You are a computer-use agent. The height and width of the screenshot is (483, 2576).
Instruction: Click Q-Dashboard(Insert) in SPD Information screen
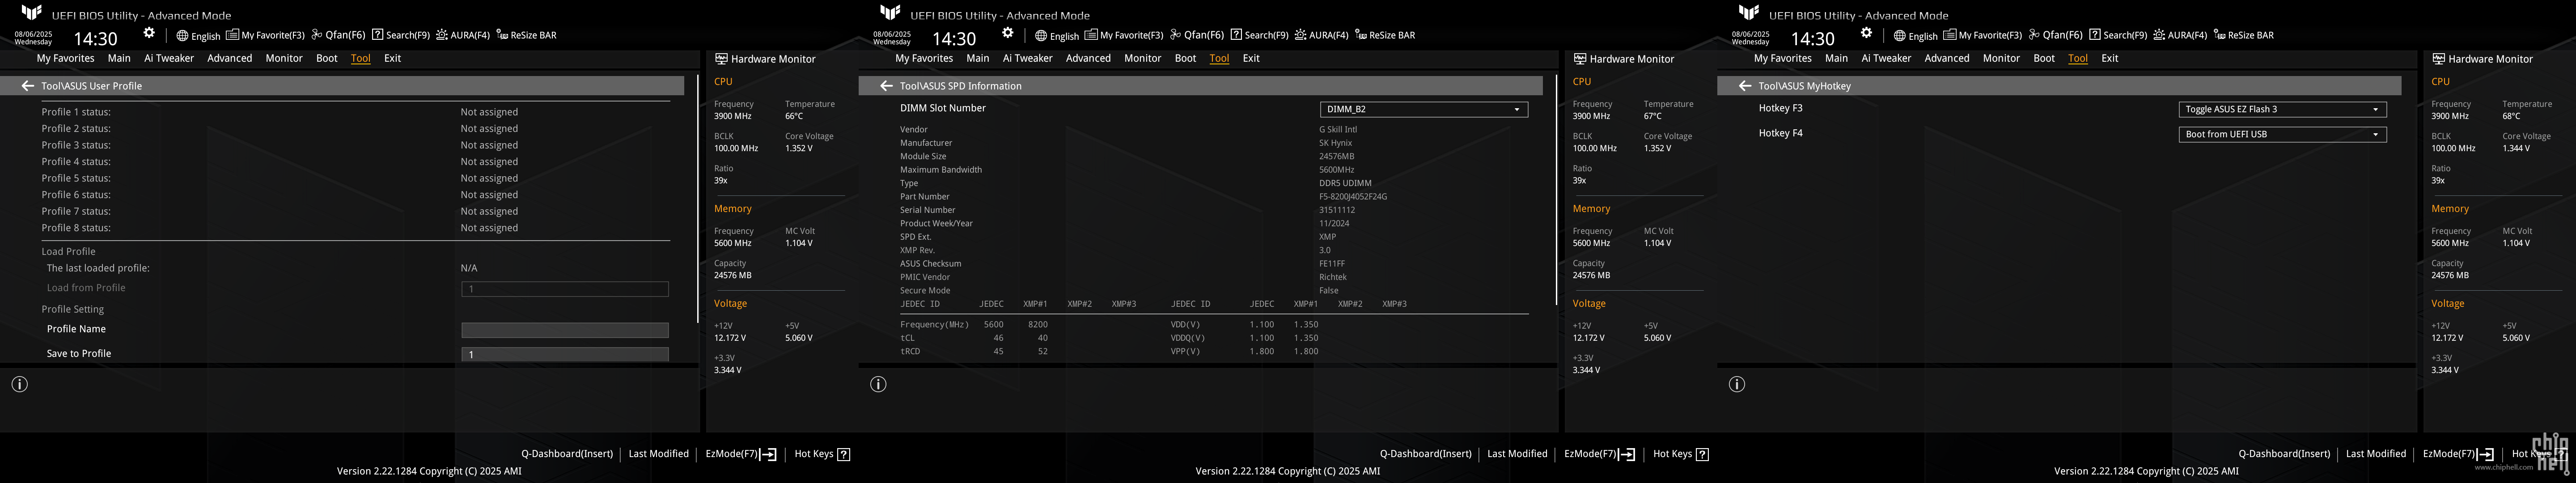point(1426,454)
